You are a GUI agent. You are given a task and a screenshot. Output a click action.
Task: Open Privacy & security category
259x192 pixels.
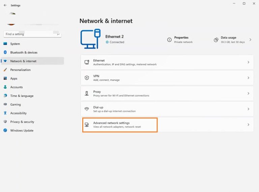pyautogui.click(x=32, y=122)
